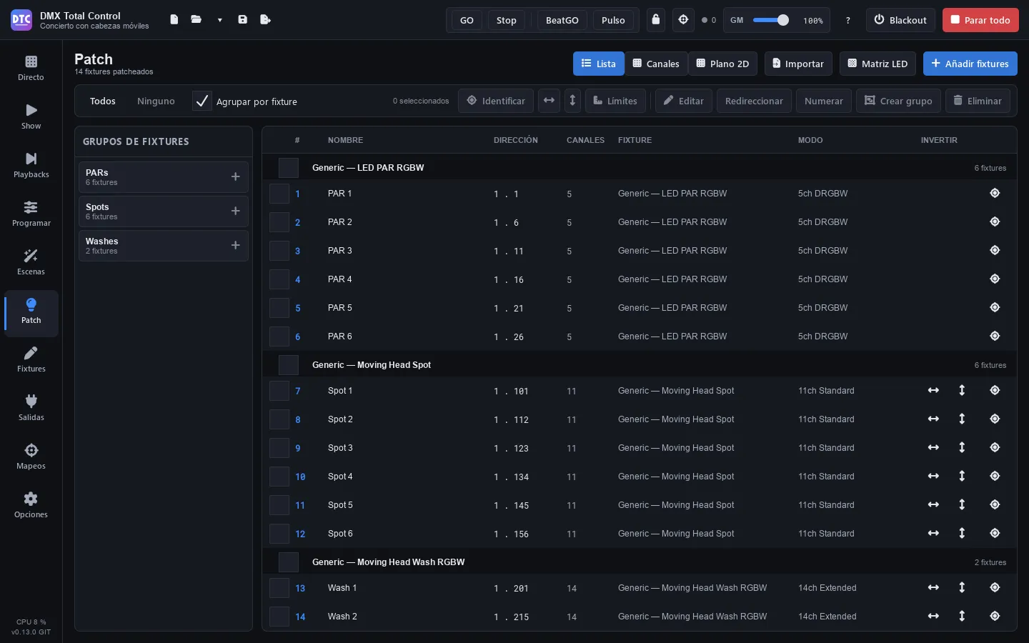Check the PAR 1 row checkbox
This screenshot has height=643, width=1029.
(279, 194)
